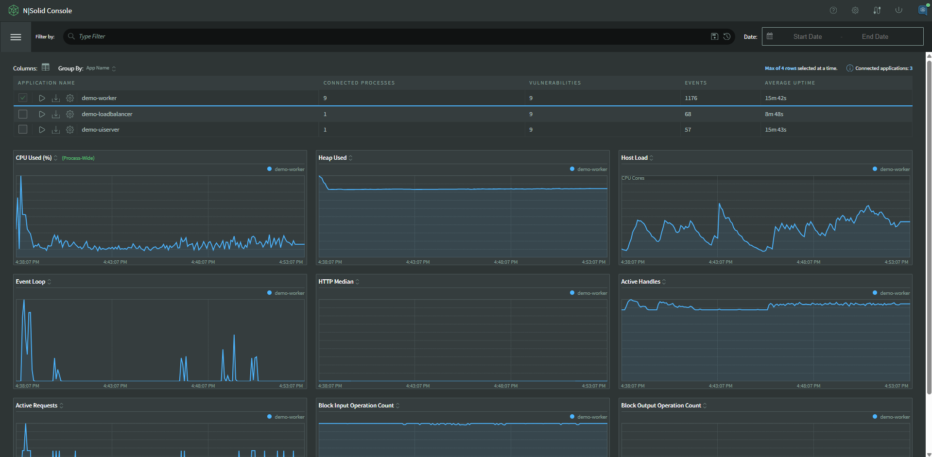Open the Columns selector icon
This screenshot has height=457, width=932.
46,68
